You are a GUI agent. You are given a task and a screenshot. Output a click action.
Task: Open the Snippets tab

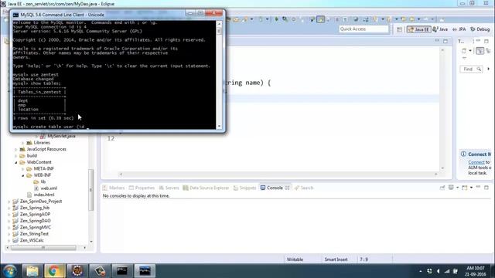pos(244,188)
